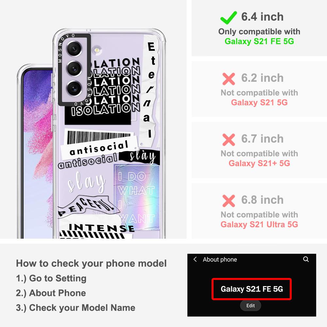Click the phone's flash LED
This screenshot has width=327, height=327.
click(x=96, y=50)
